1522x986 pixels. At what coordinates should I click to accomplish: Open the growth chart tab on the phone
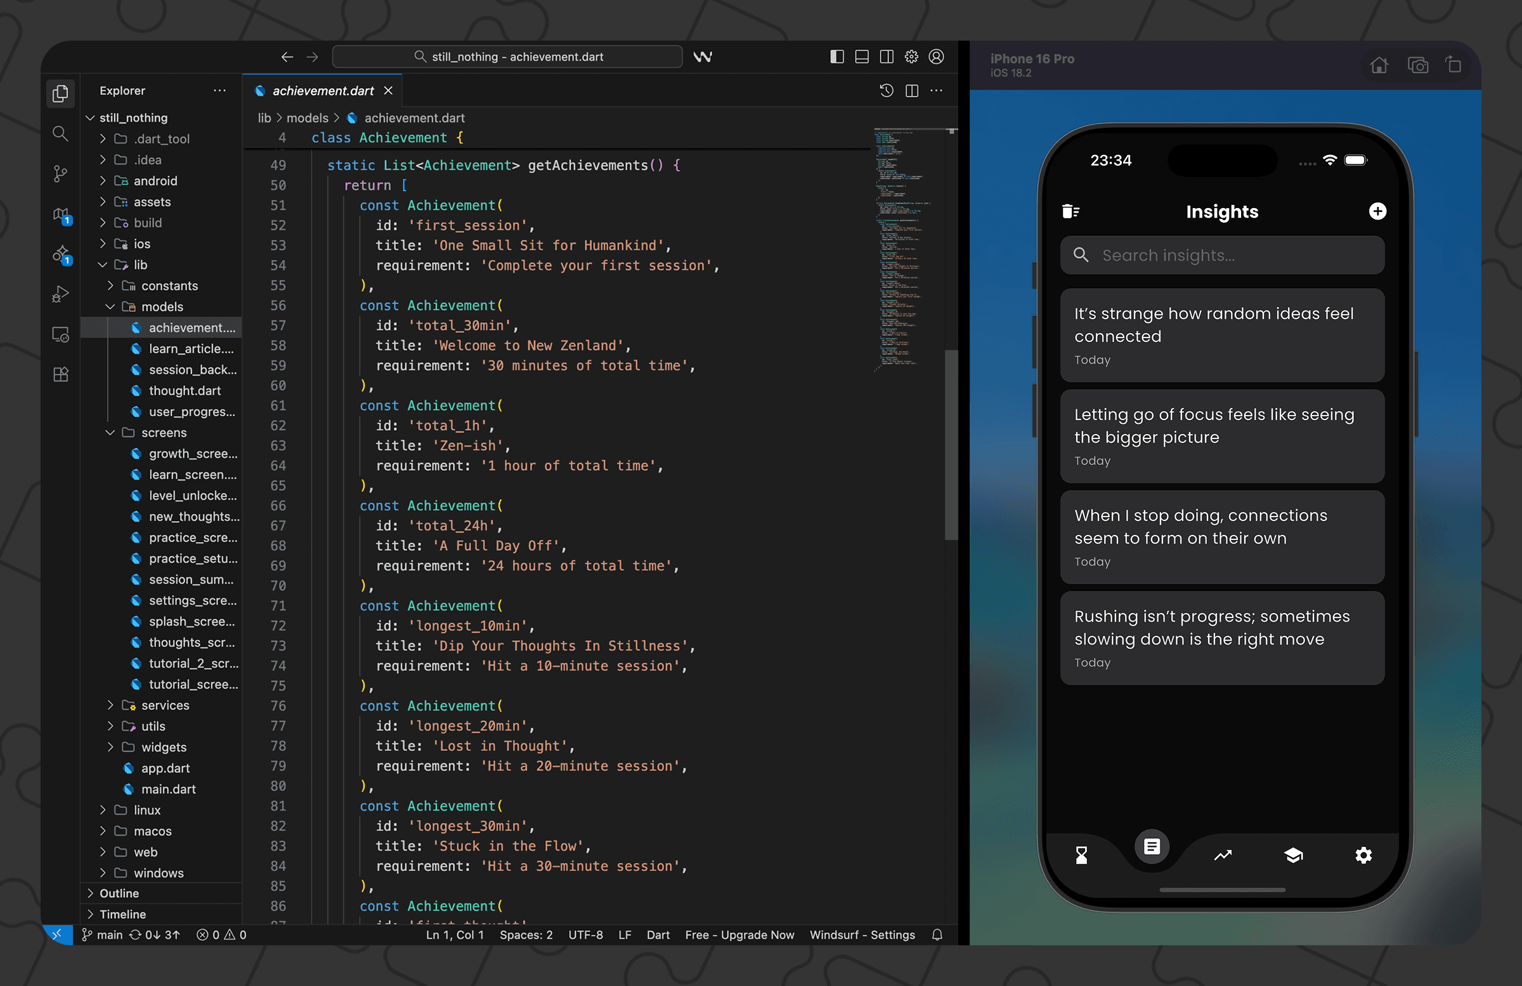(x=1223, y=855)
